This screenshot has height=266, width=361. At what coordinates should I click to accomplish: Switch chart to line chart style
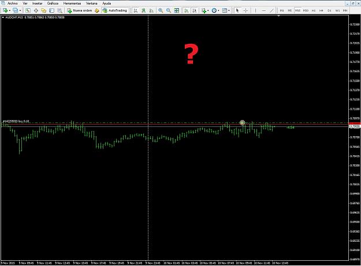point(151,10)
